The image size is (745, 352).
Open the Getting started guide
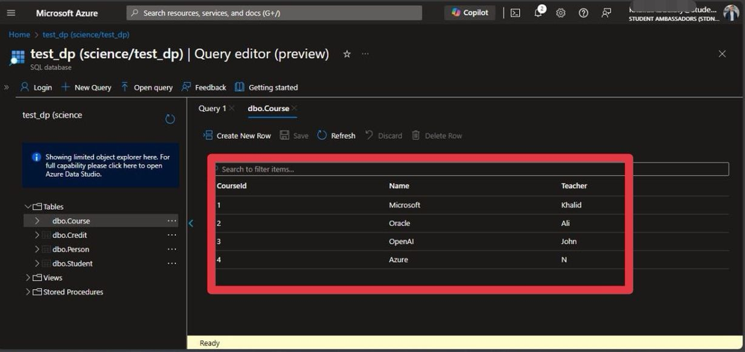pos(266,87)
